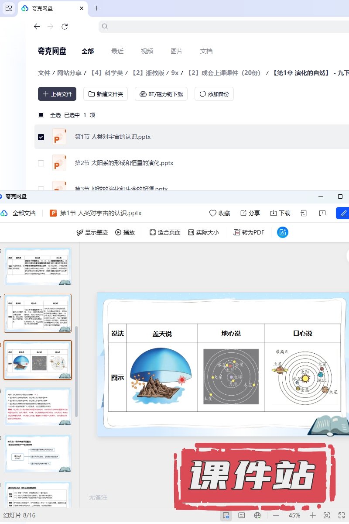Uncheck the 第1节 人类对宇宙的认识.pptx checkbox
The width and height of the screenshot is (349, 524).
tap(41, 137)
